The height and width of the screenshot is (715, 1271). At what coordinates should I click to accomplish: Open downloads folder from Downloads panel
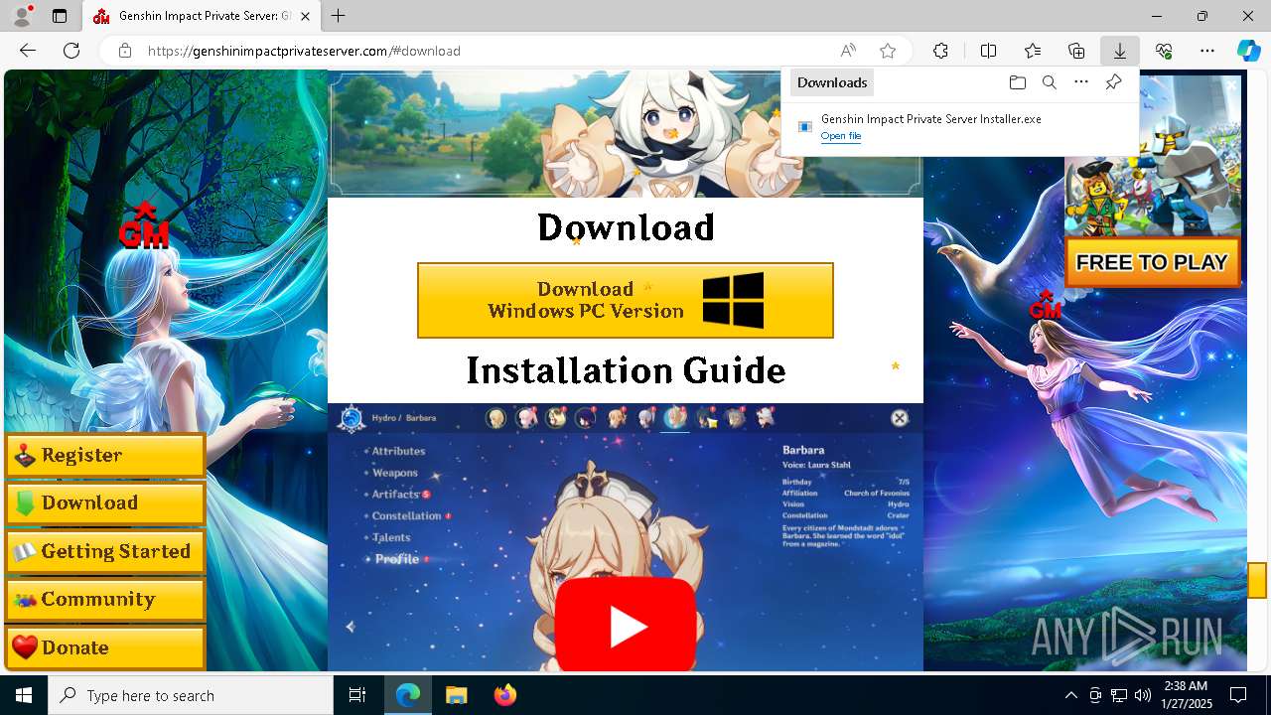coord(1017,82)
